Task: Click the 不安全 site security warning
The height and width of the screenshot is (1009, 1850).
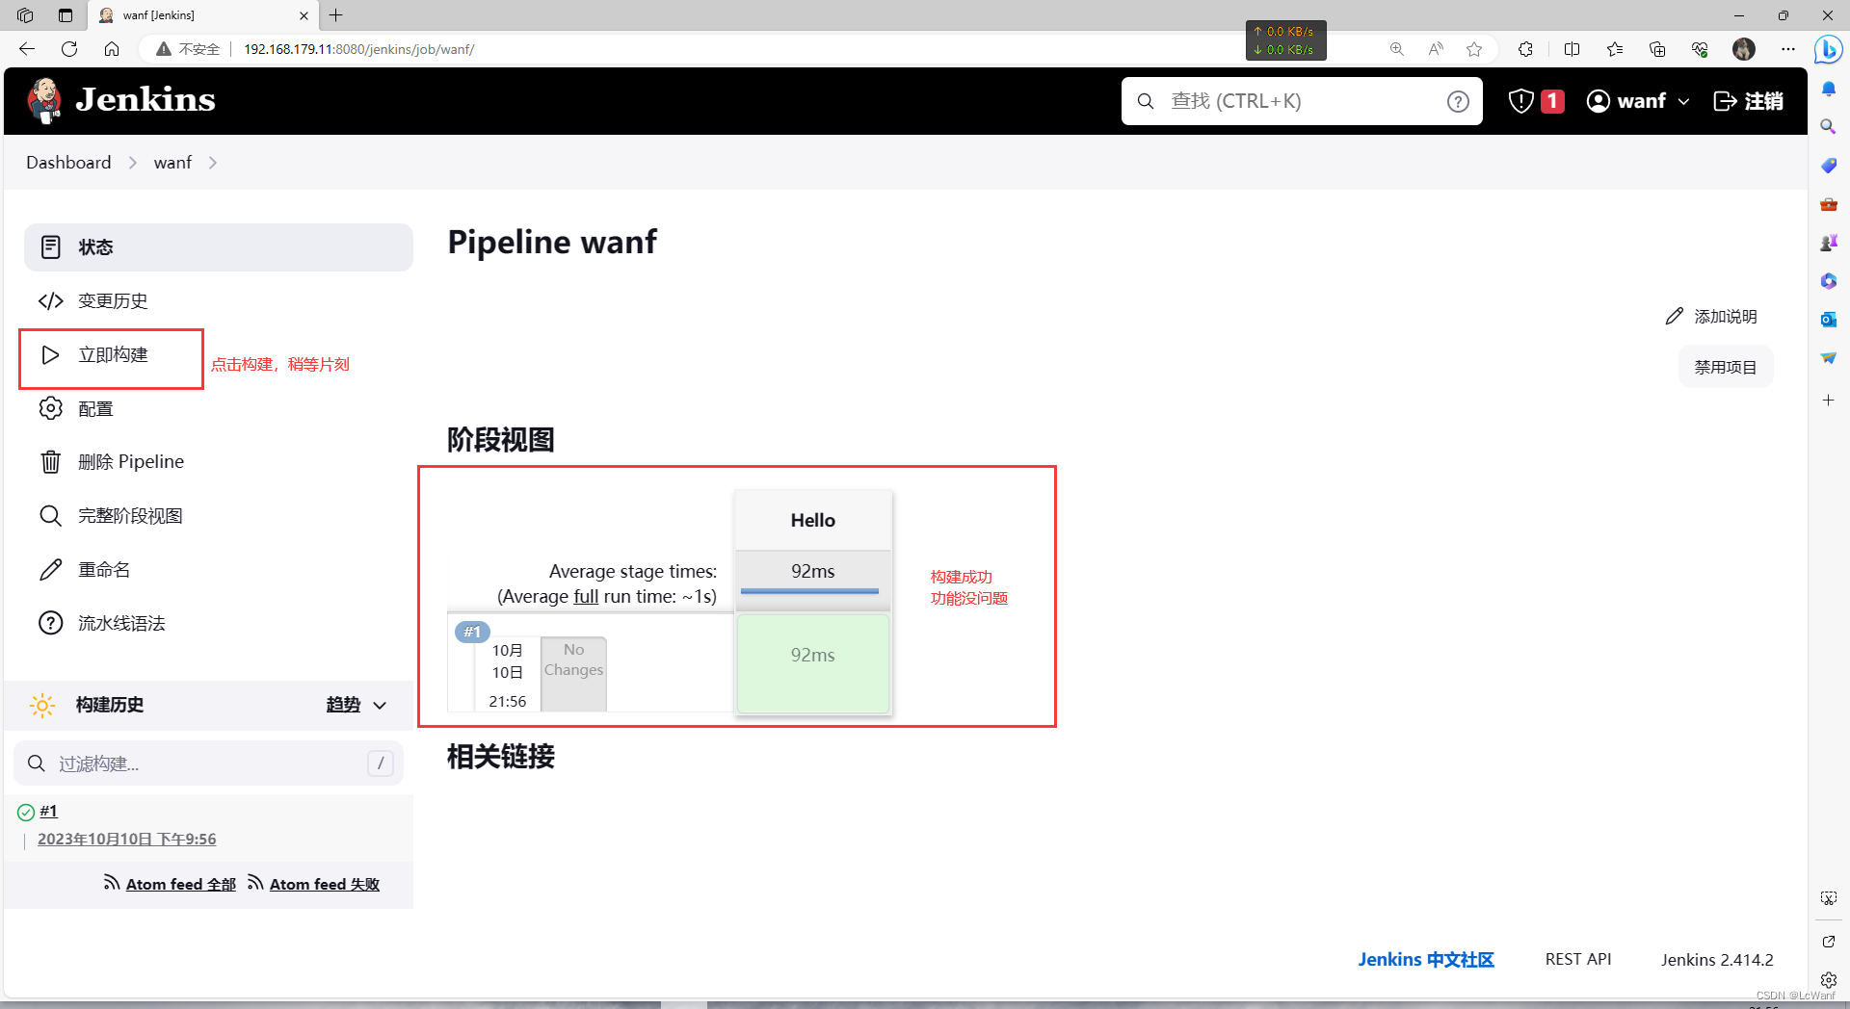Action: click(189, 49)
